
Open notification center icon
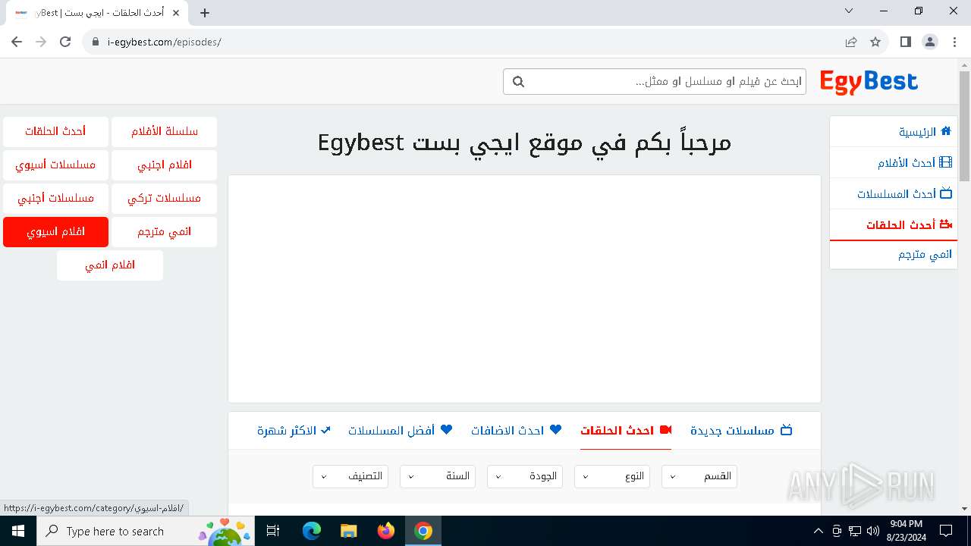pyautogui.click(x=946, y=531)
